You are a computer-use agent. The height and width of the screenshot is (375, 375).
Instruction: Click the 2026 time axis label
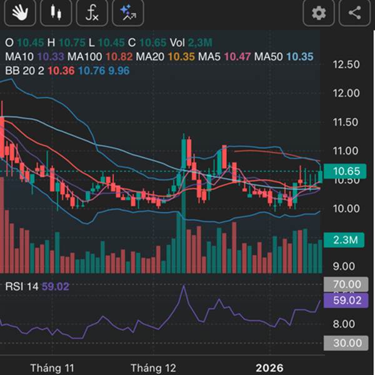tap(269, 367)
